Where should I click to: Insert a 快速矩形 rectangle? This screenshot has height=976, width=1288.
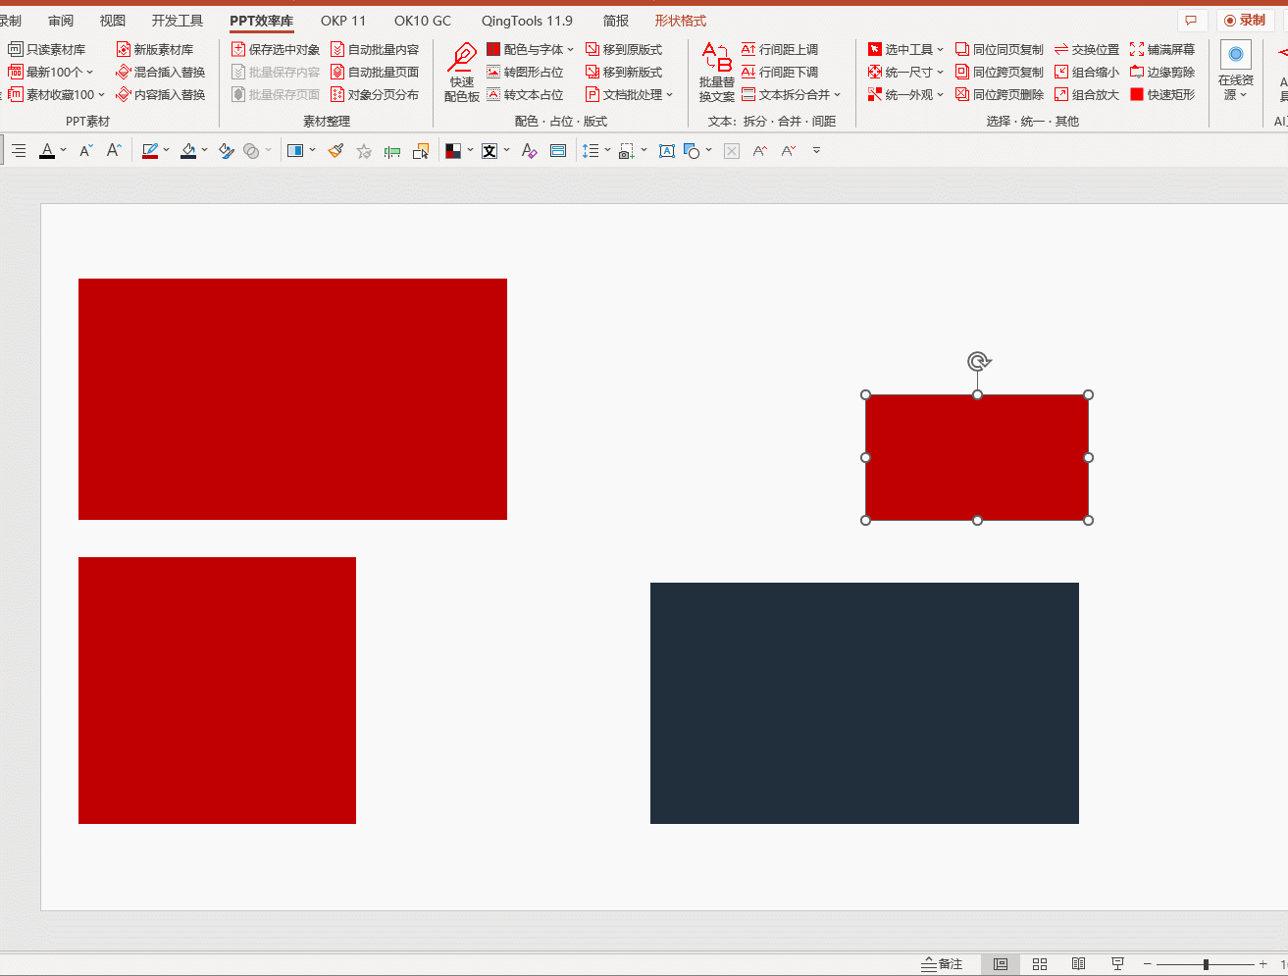coord(1162,94)
